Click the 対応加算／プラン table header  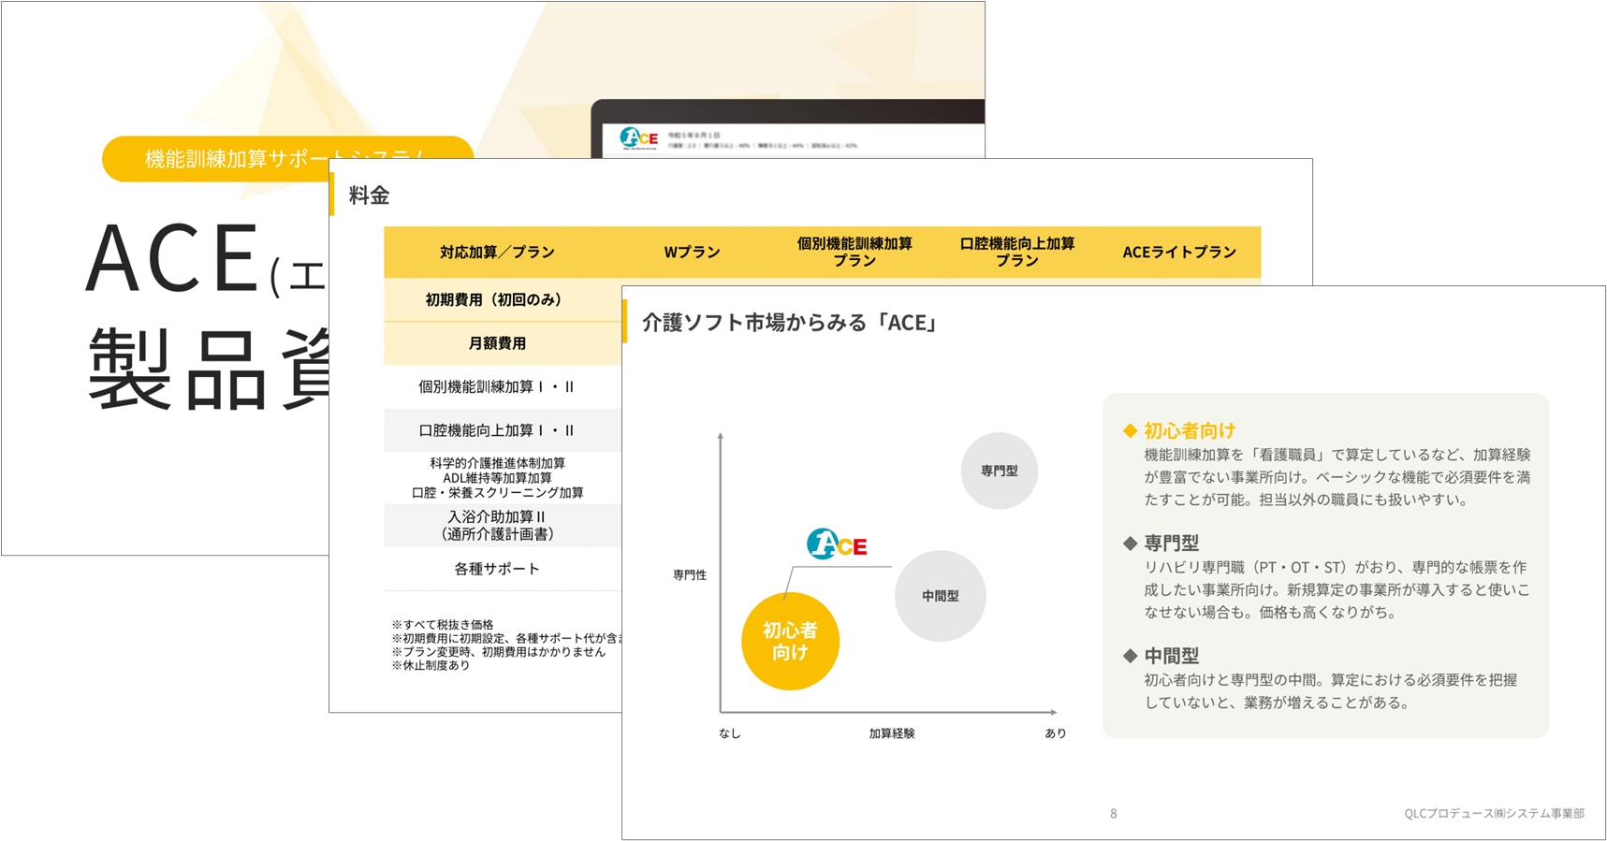[497, 252]
